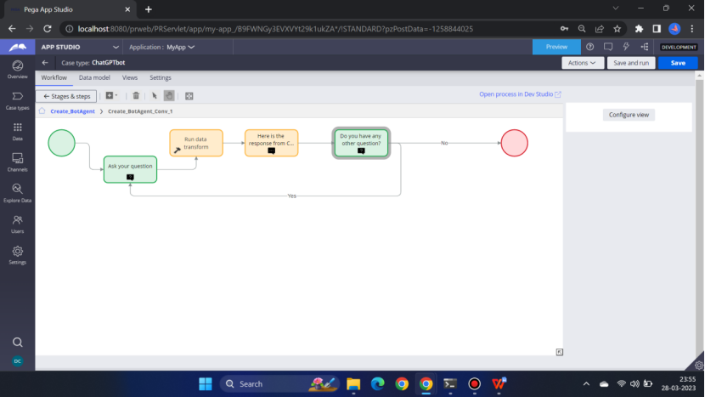Click the browser address bar URL
Screen dimensions: 705x397
coord(275,29)
